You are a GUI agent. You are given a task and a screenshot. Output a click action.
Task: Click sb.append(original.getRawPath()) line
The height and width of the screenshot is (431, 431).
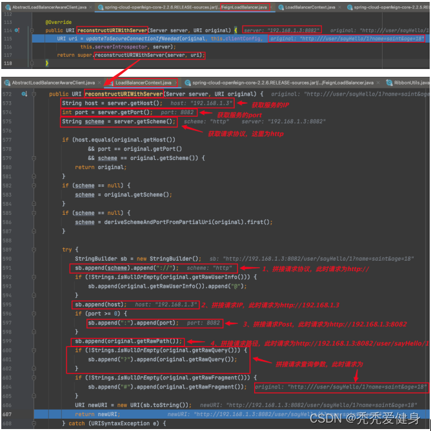[x=128, y=341]
